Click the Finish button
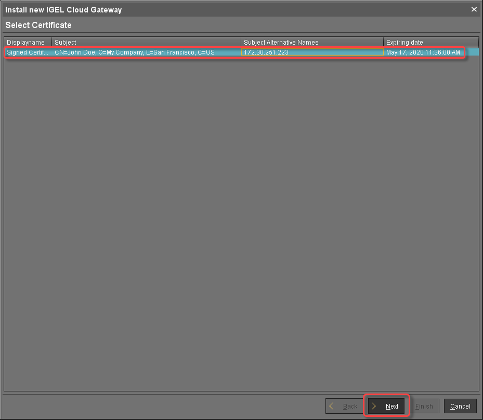Screen dimensions: 483x420 click(424, 406)
